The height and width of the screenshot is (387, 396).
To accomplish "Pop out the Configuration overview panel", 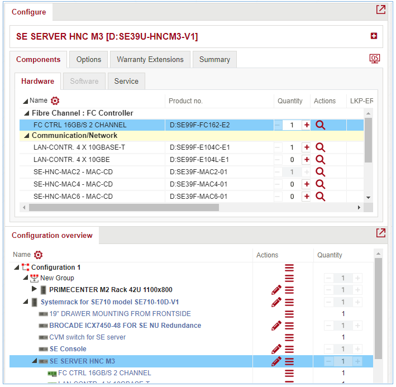I will tap(380, 233).
